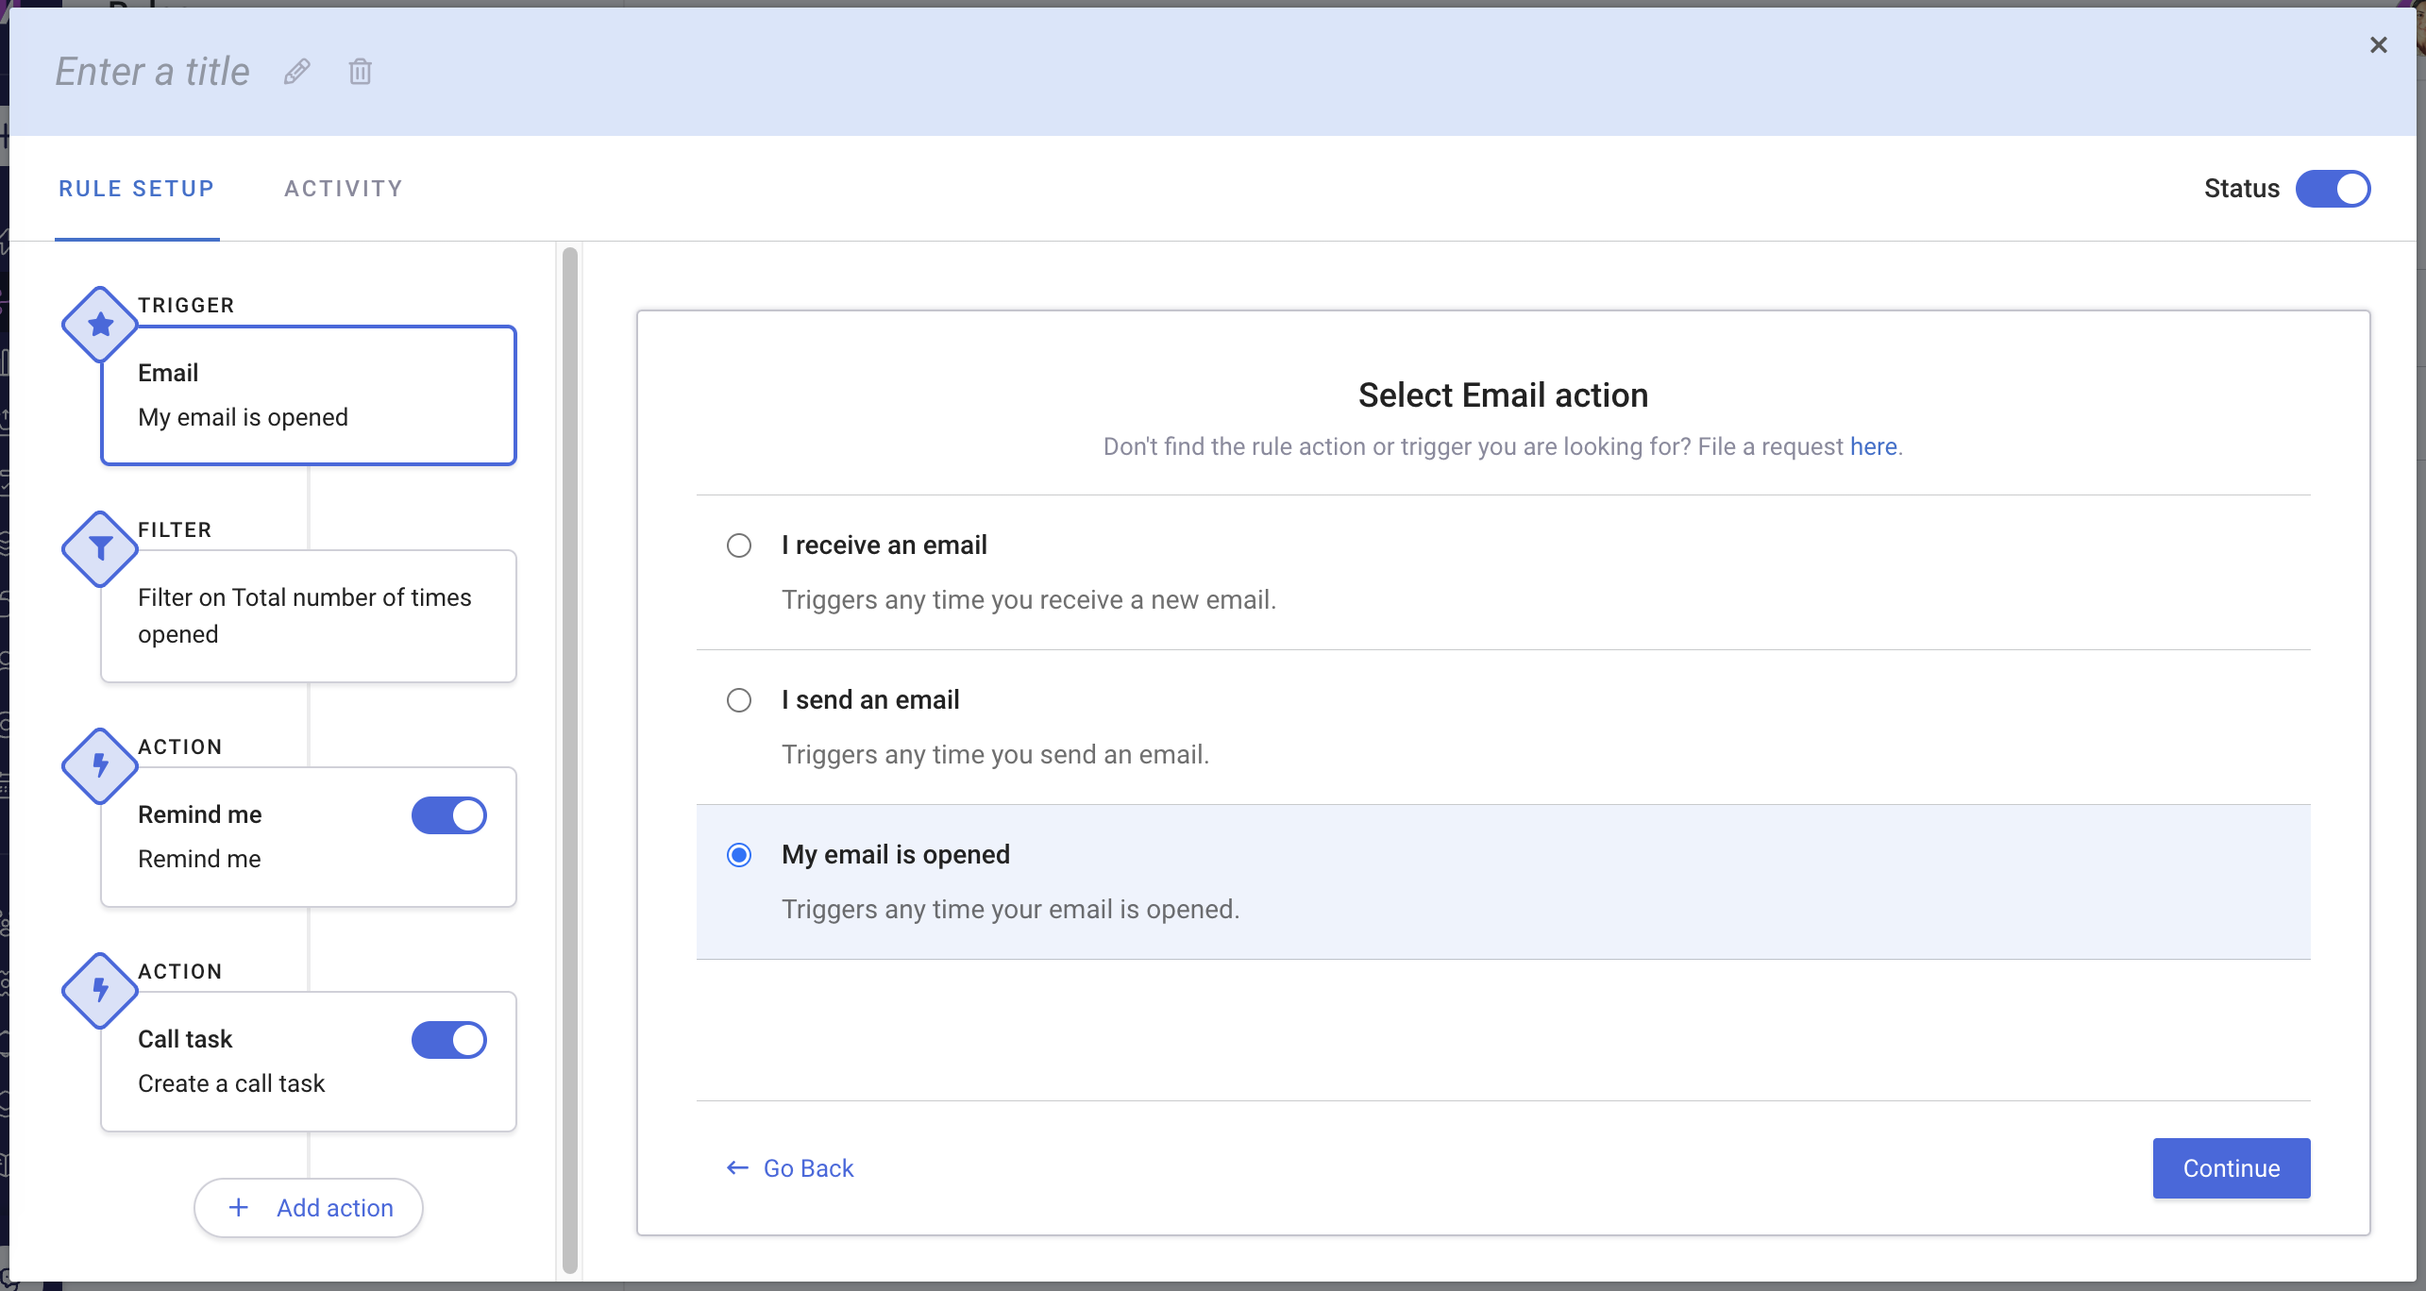Click the second Action lightning bolt icon
Screen dimensions: 2426x1291
point(101,991)
